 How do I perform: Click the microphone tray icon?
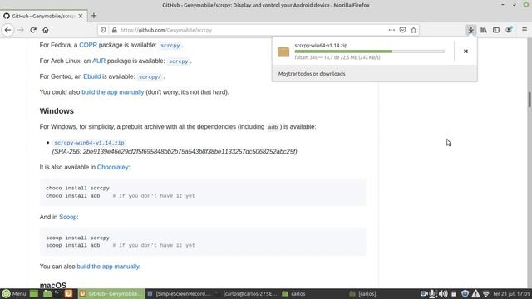[432, 293]
